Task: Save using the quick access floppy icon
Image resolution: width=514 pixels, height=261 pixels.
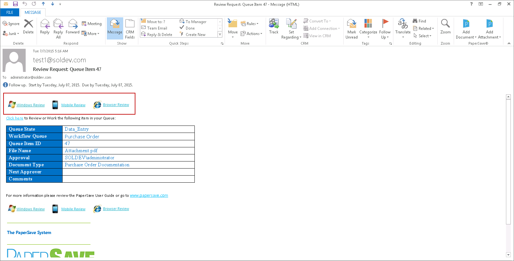Action: point(15,4)
